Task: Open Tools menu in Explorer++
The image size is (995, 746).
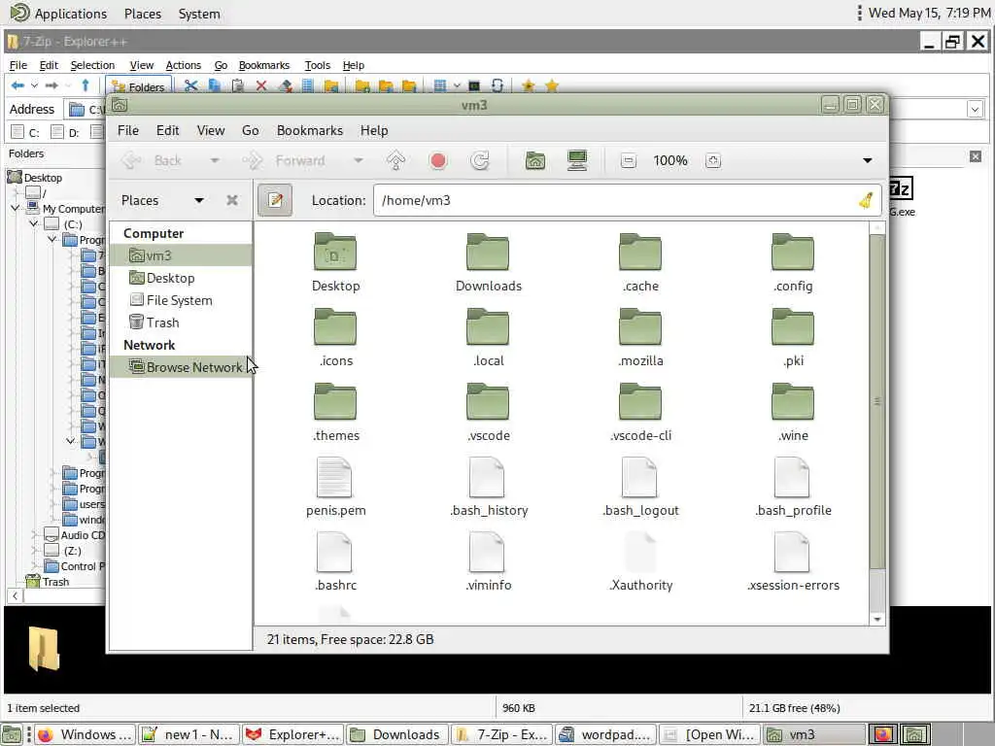Action: coord(318,65)
